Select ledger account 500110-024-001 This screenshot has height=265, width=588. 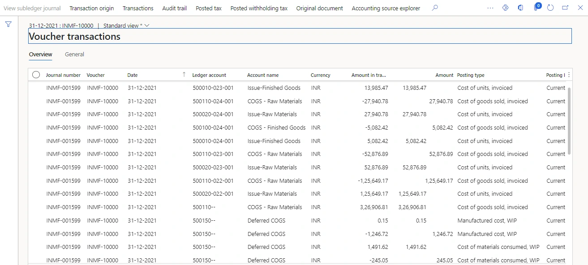tap(213, 101)
